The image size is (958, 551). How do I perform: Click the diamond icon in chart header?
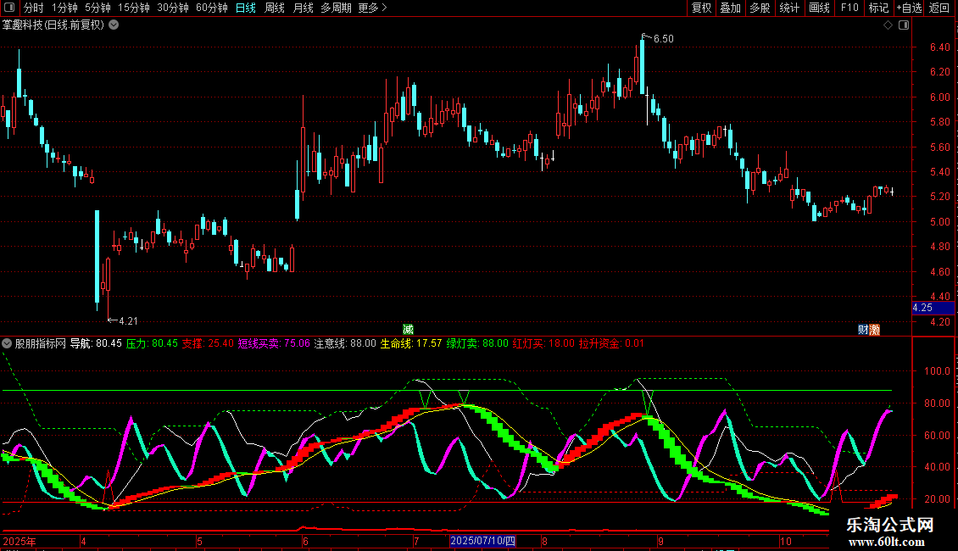(x=888, y=25)
